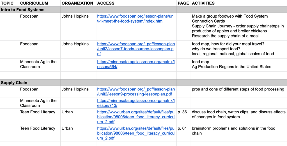Image resolution: width=287 pixels, height=146 pixels.
Task: Click the ACCESS column header cell
Action: [x=106, y=3]
